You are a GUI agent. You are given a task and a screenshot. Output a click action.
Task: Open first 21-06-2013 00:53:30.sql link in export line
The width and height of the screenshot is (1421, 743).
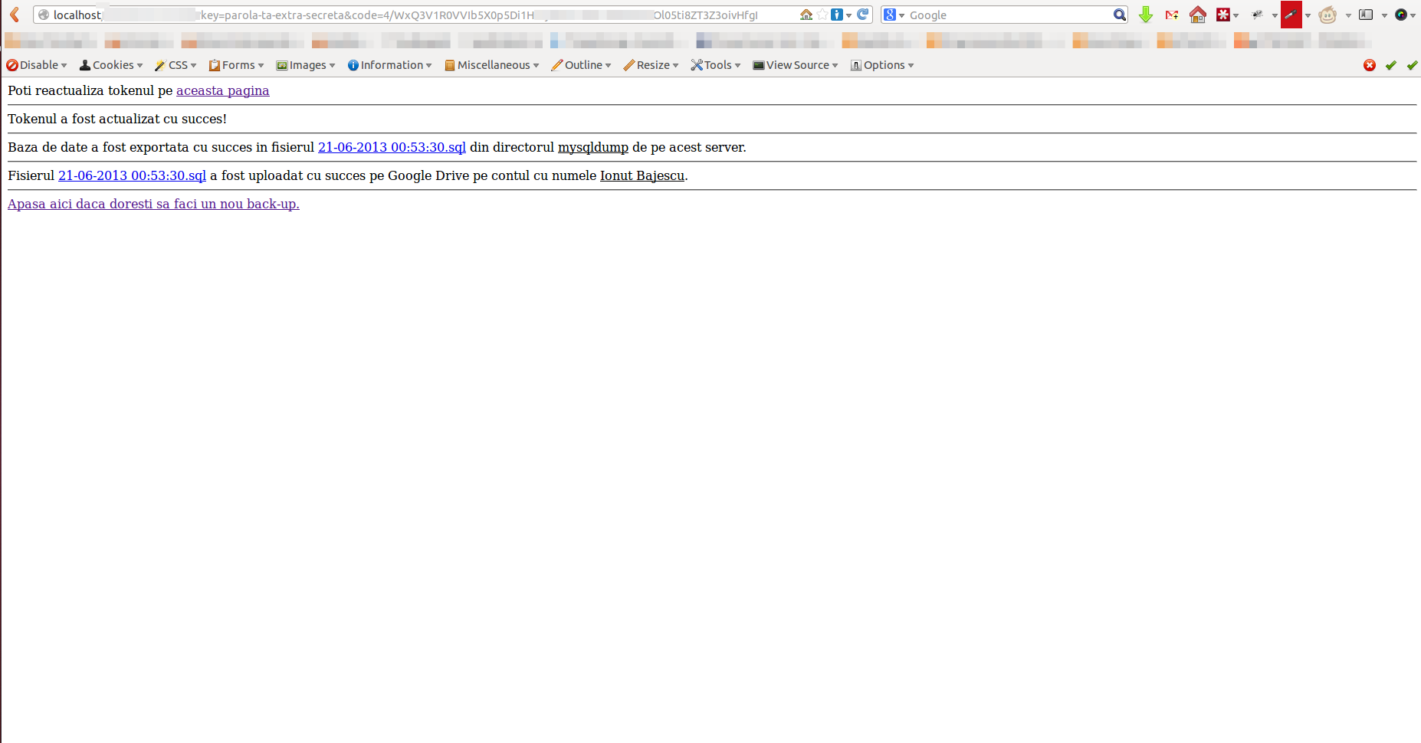point(392,147)
